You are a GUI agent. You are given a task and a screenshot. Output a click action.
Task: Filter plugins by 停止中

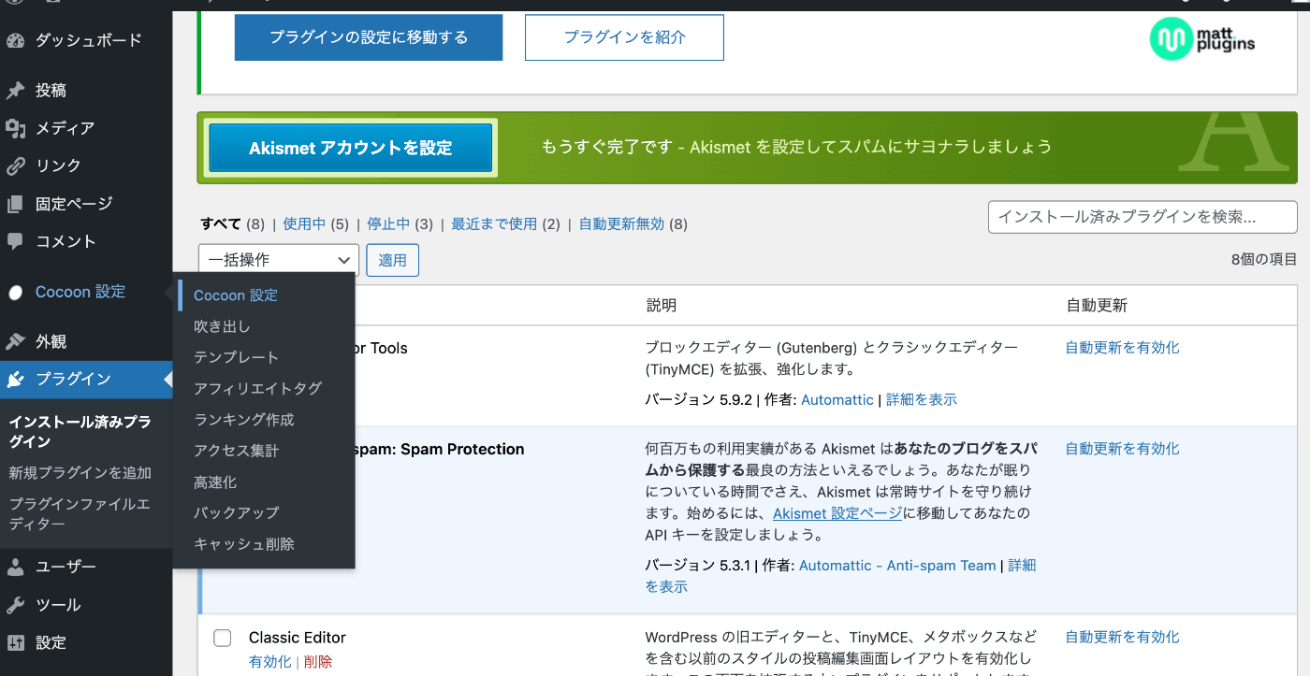coord(388,224)
